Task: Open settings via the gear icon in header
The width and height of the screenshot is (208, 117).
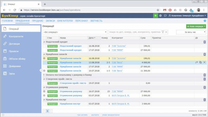Action: 160,16
